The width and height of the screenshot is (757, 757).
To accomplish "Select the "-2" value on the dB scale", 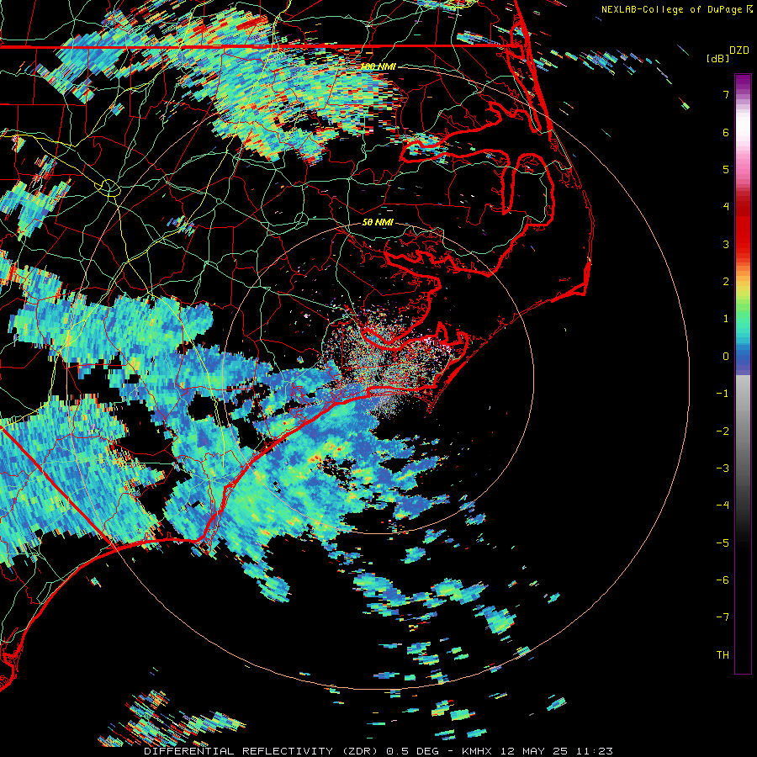I will (723, 431).
